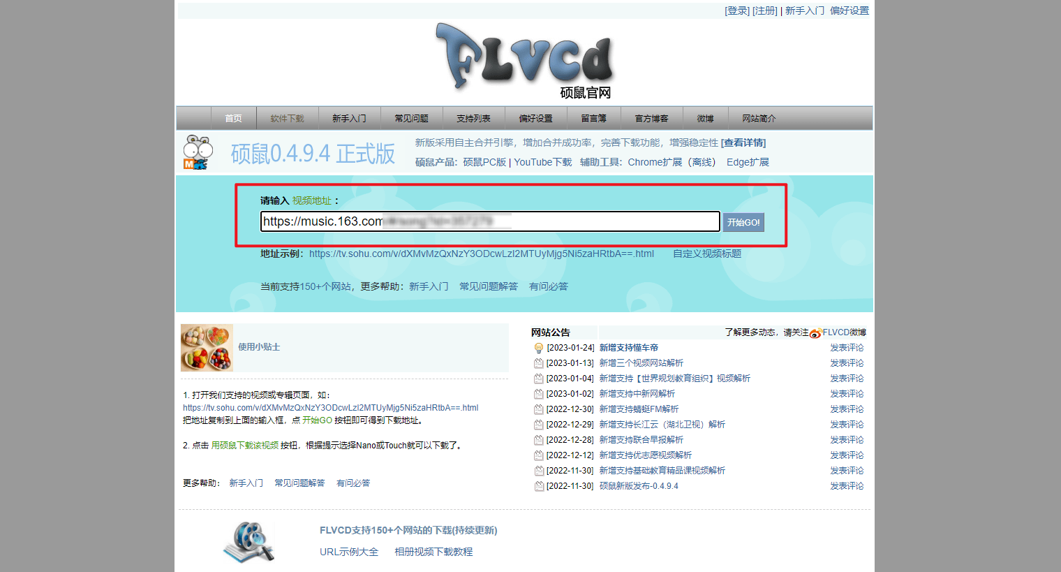Click the 注册 link at top
This screenshot has width=1061, height=572.
tap(765, 10)
